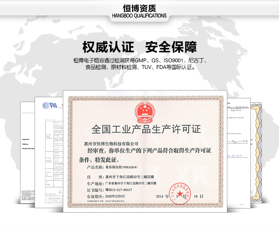The image size is (279, 229).
Task: Click the description line mentioning GMP、QS、ISO9001
Action: pos(140,61)
